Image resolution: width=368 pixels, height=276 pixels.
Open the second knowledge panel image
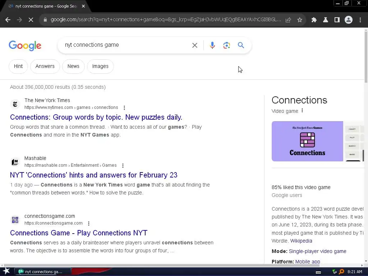(x=354, y=141)
